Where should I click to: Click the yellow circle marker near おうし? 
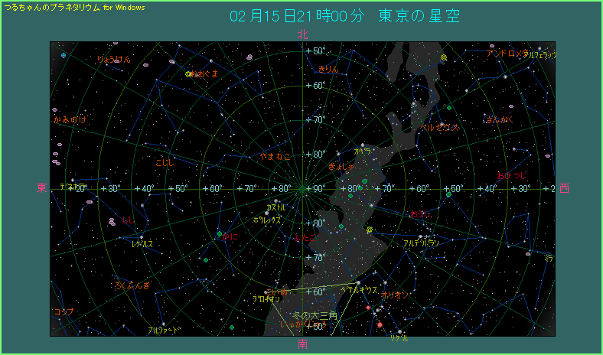[x=370, y=230]
